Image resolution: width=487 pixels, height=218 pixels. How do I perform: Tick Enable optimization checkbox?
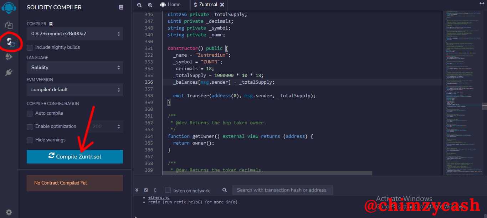click(x=30, y=127)
